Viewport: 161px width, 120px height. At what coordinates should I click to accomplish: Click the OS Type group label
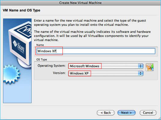tap(42, 60)
